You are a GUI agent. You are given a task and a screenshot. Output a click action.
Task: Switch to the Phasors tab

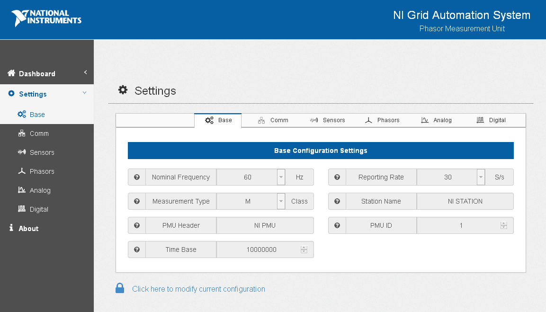pyautogui.click(x=383, y=120)
